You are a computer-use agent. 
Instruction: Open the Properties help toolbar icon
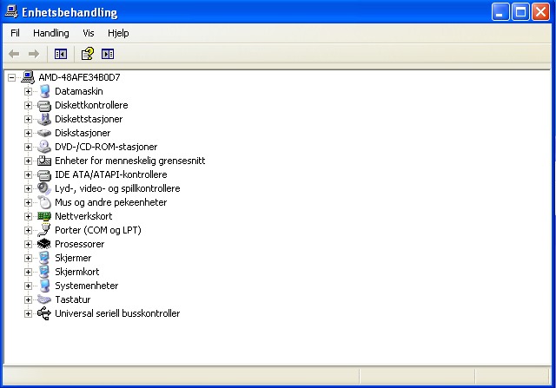(88, 54)
